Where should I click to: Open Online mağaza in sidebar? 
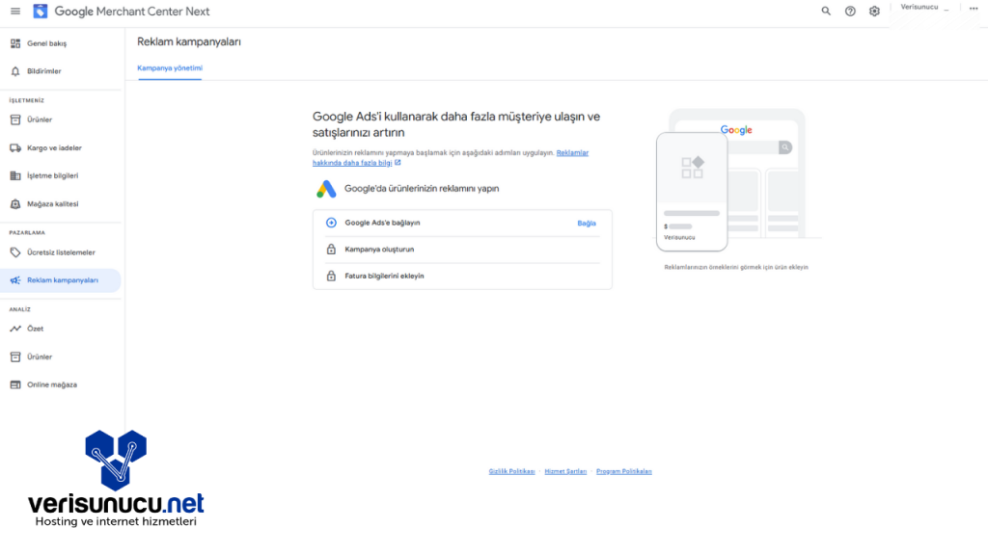tap(61, 384)
